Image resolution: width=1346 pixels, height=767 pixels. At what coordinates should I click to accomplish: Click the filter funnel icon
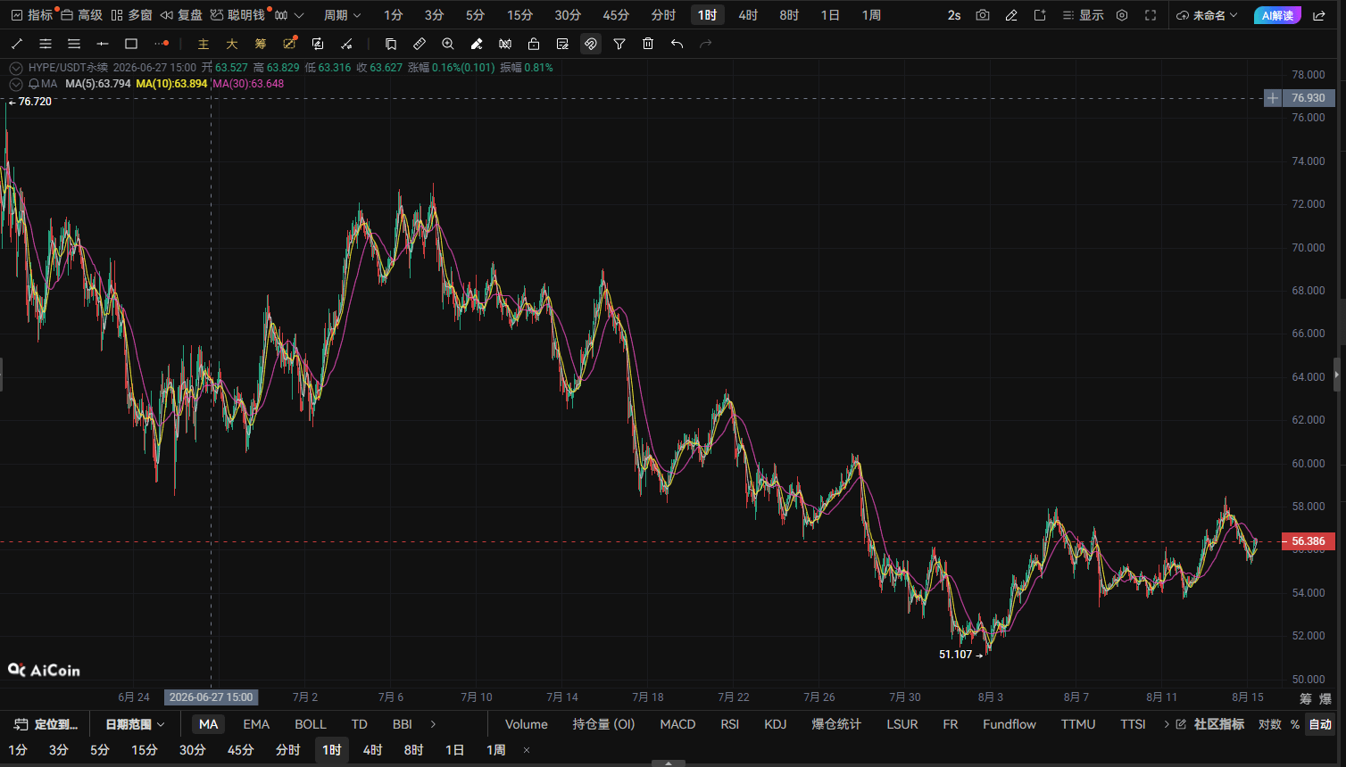[x=619, y=44]
